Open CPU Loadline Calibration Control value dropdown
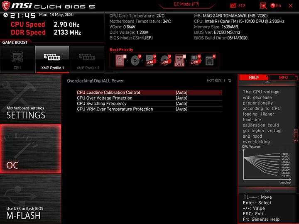 (x=181, y=93)
